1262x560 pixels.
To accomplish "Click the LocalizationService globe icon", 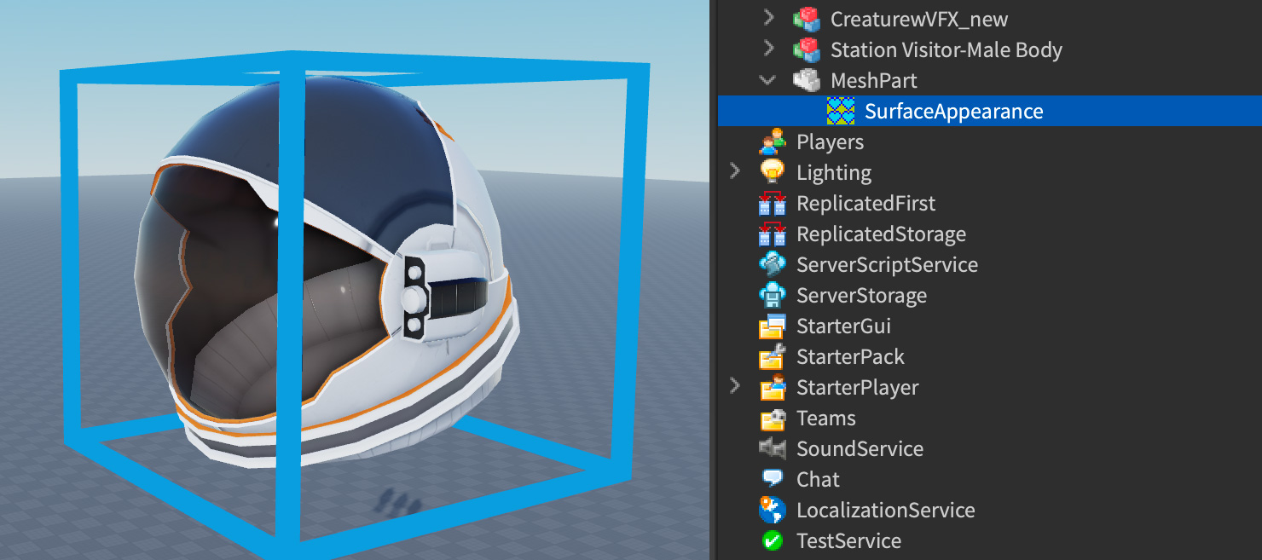I will [x=772, y=510].
